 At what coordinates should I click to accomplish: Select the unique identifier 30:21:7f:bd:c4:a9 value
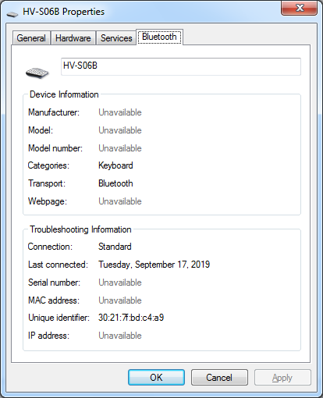point(131,318)
